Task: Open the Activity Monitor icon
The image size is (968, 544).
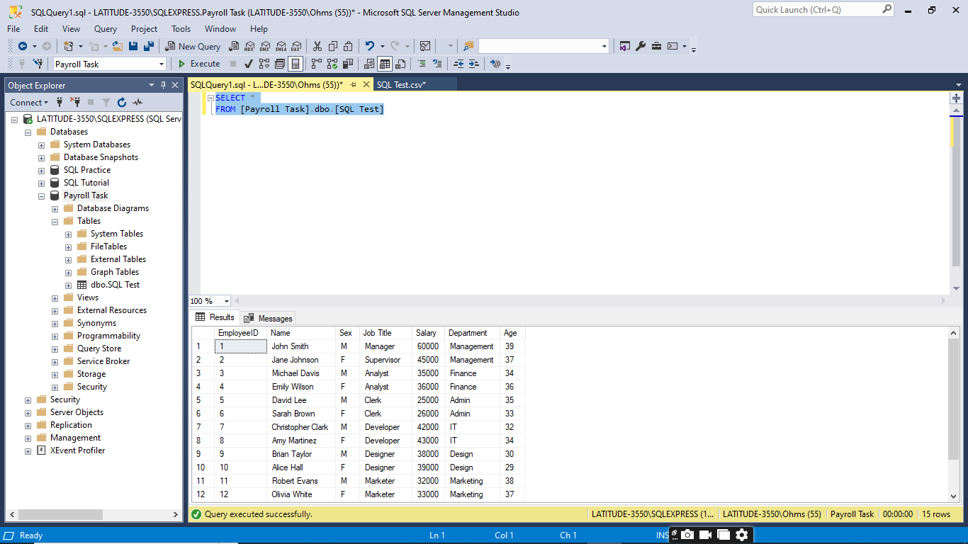Action: [424, 46]
